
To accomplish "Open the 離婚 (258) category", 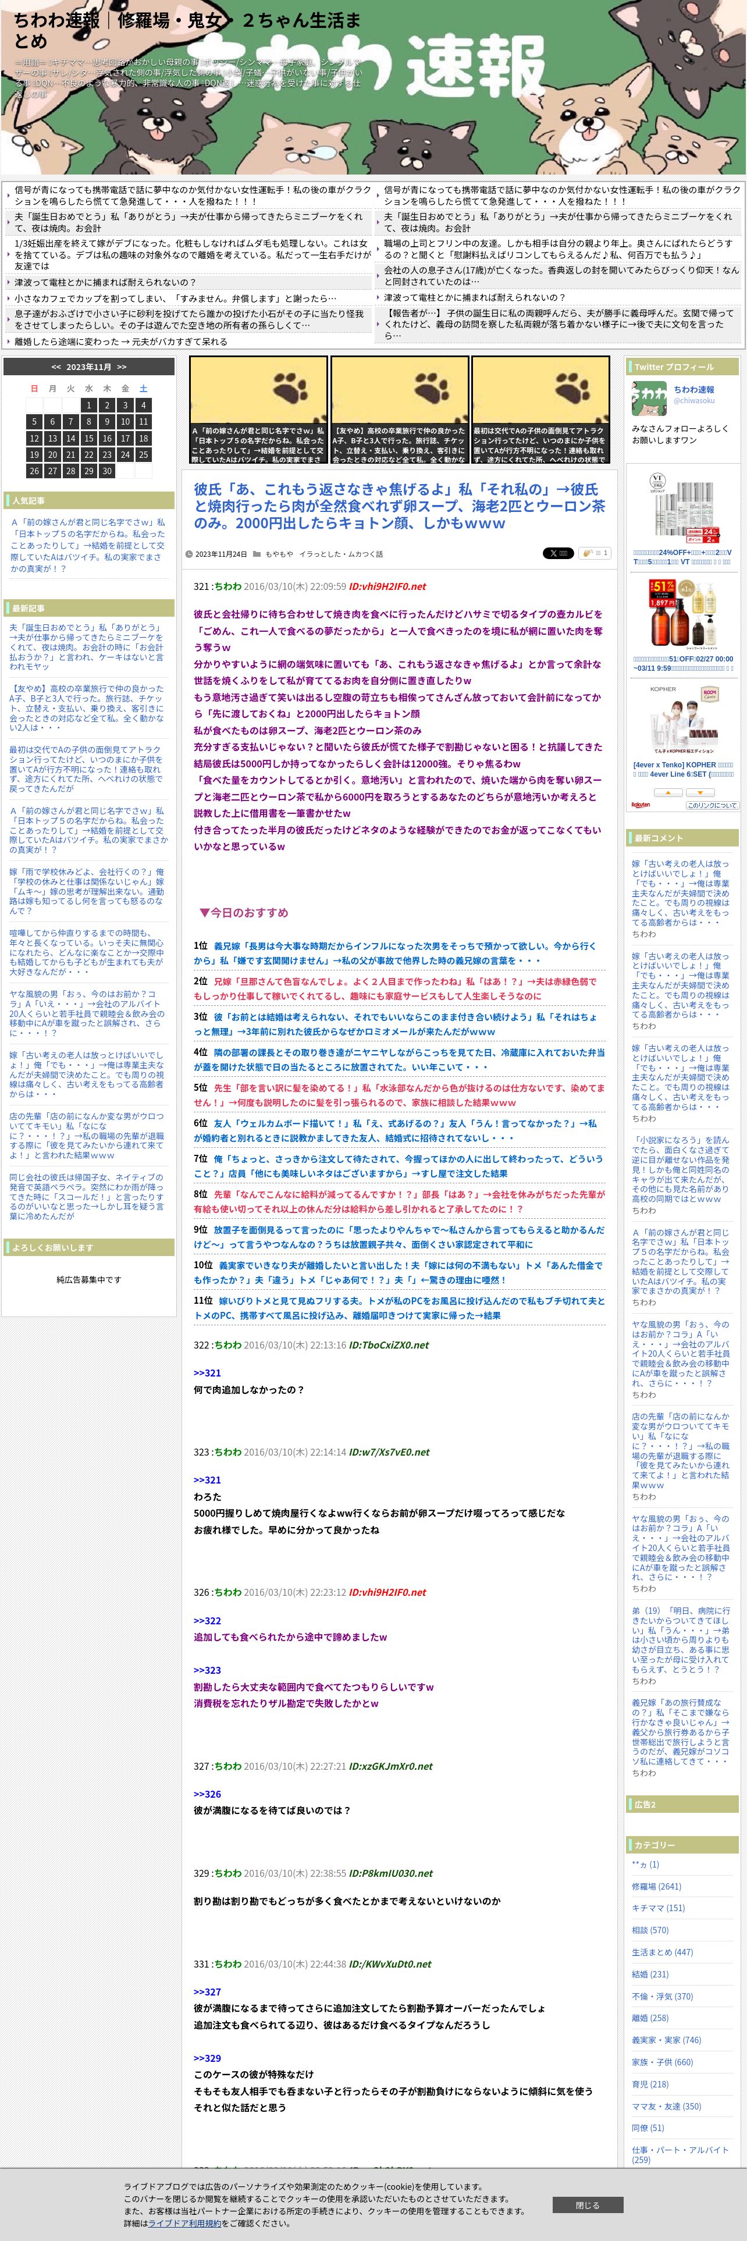I will pos(650,2018).
